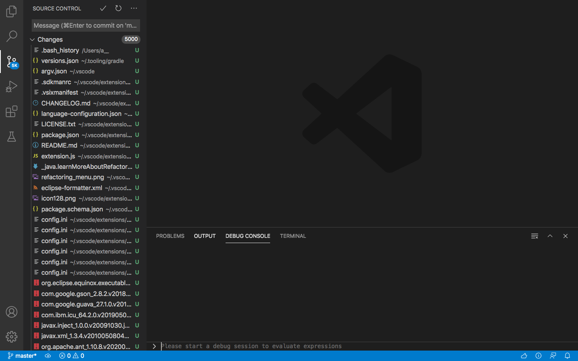Checkout a branch via the master* indicator
This screenshot has width=578, height=361.
(22, 356)
